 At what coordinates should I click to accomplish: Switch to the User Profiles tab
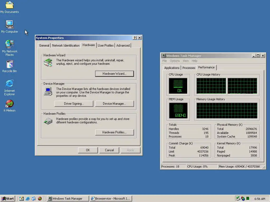[x=105, y=46]
